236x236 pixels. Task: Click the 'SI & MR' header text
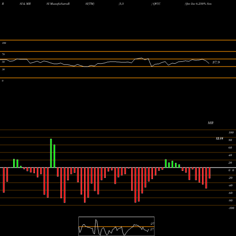tap(25, 4)
